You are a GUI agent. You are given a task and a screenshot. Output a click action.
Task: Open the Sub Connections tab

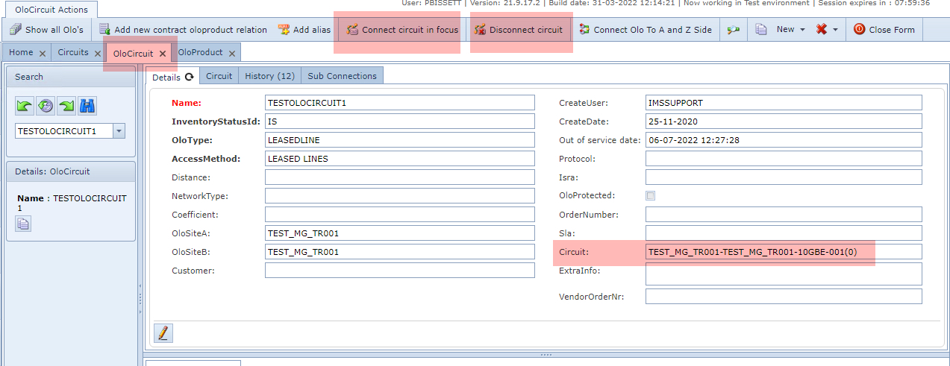coord(342,76)
